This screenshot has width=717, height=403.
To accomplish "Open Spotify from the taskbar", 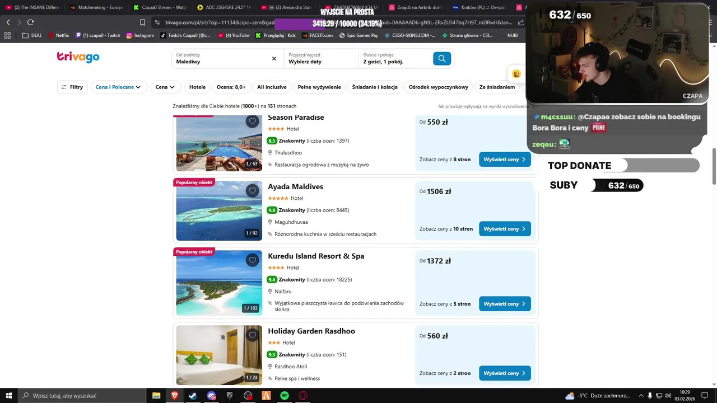I will click(285, 396).
